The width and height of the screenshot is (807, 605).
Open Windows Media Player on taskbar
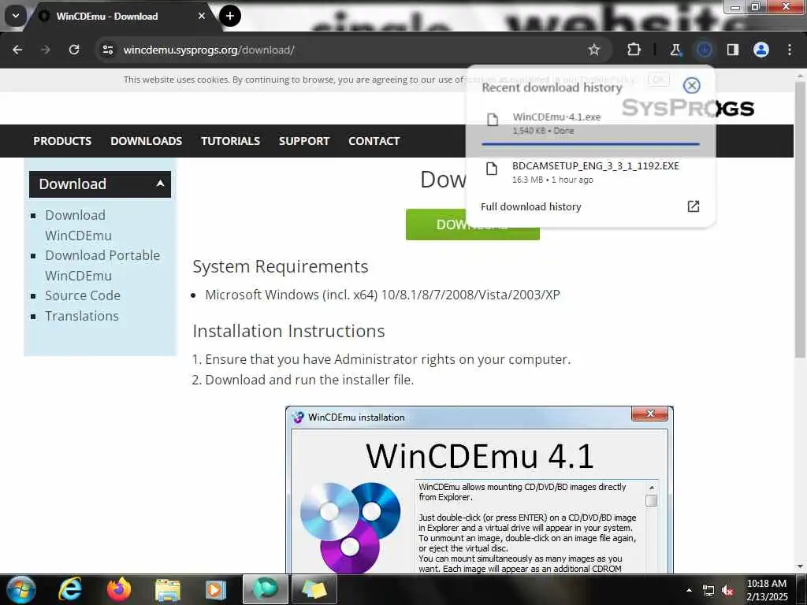216,590
